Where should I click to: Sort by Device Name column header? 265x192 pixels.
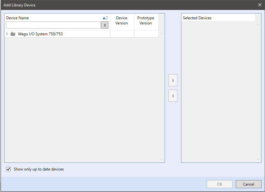pos(17,18)
